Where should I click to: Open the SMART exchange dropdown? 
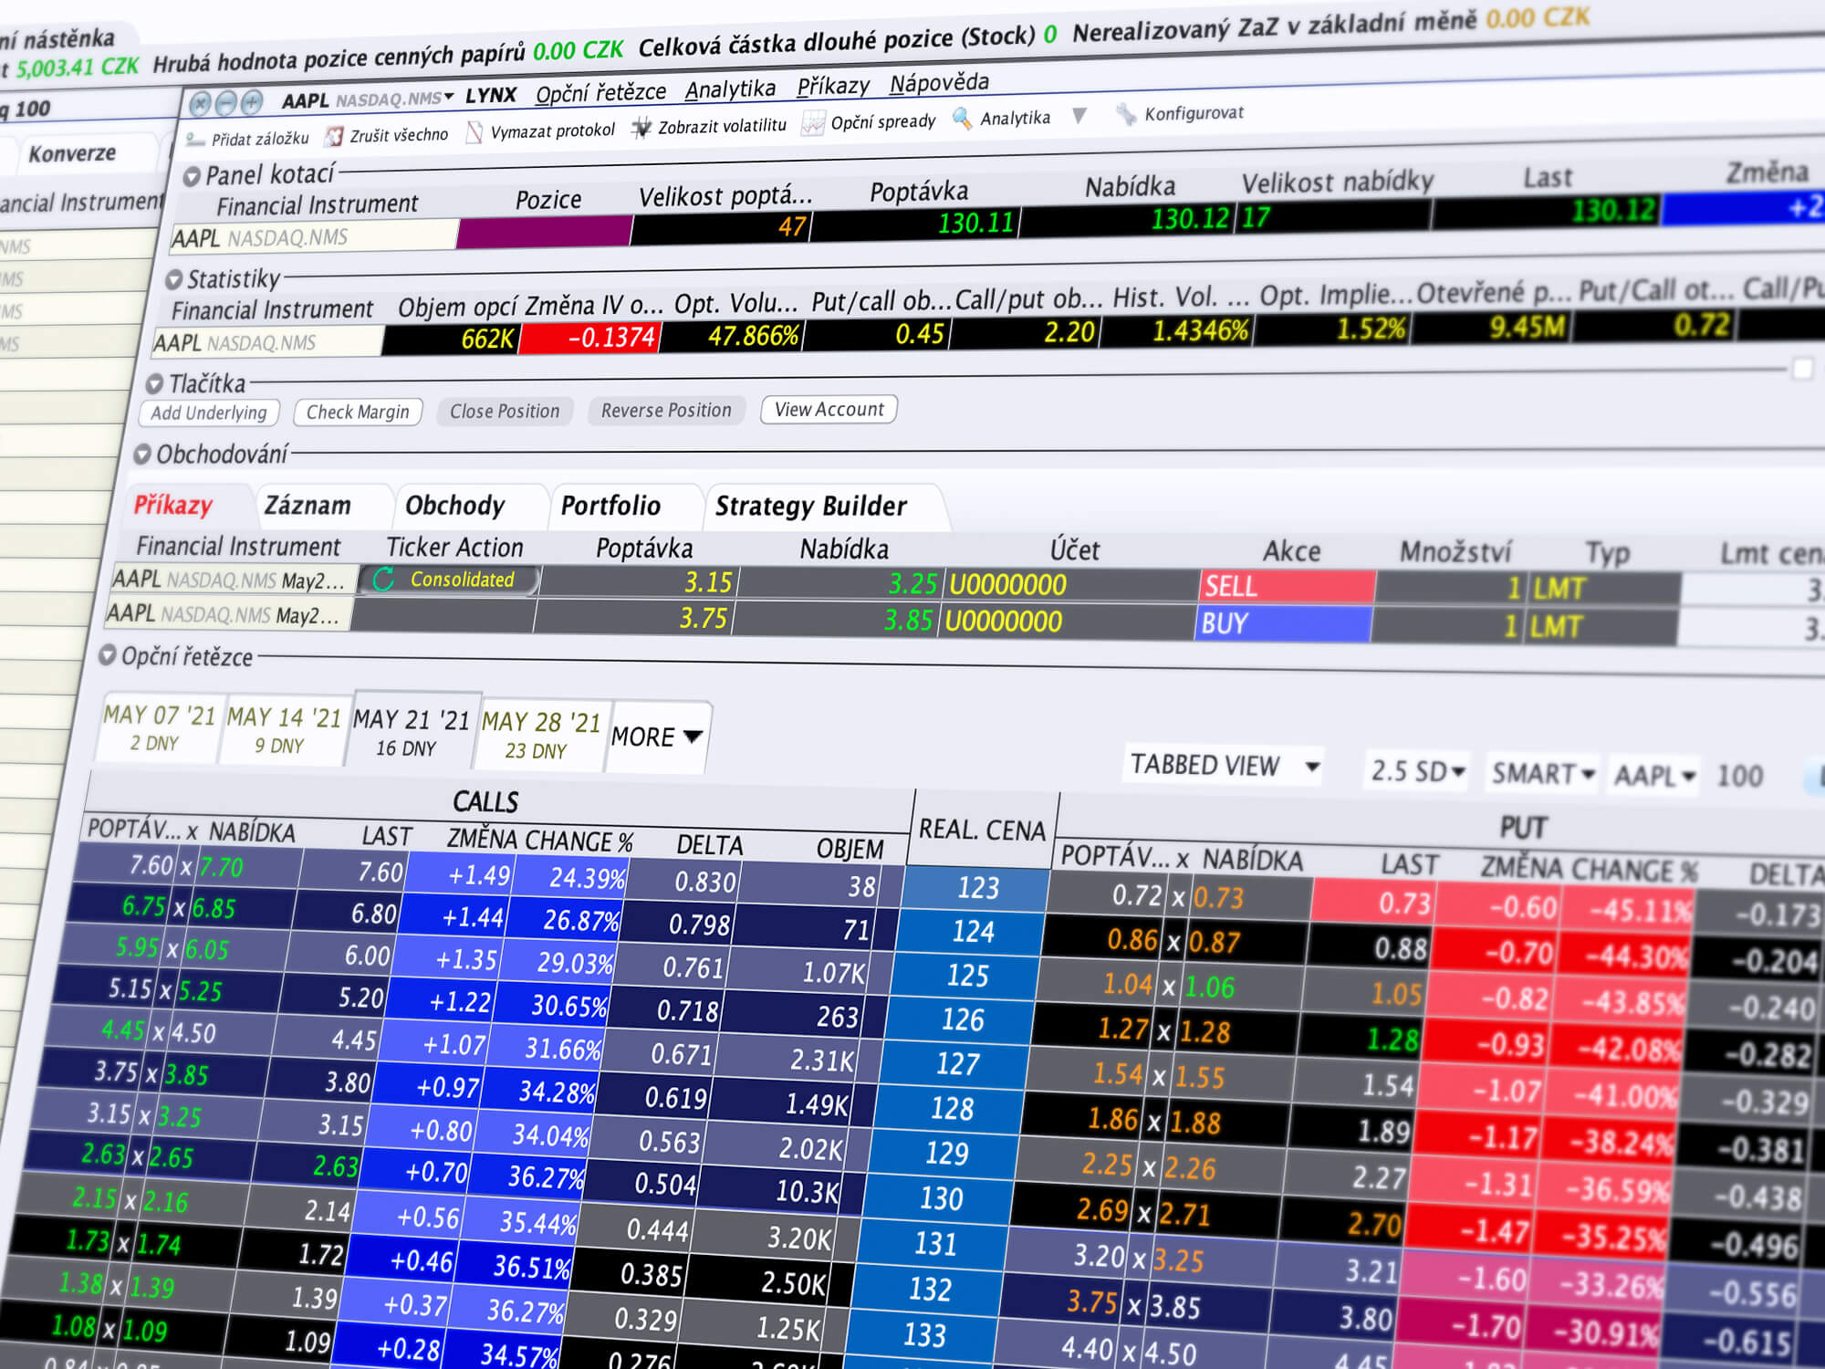(x=1542, y=774)
